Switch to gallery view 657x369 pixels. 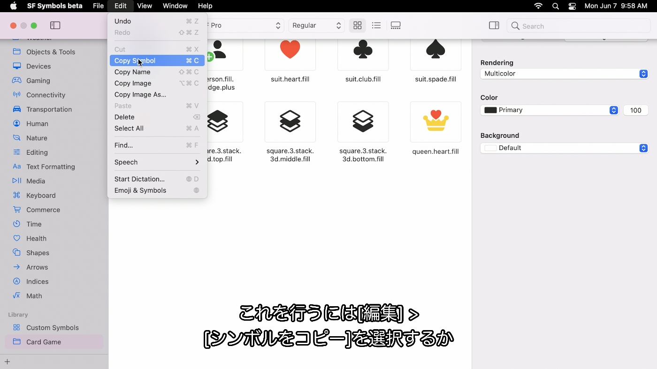[396, 25]
